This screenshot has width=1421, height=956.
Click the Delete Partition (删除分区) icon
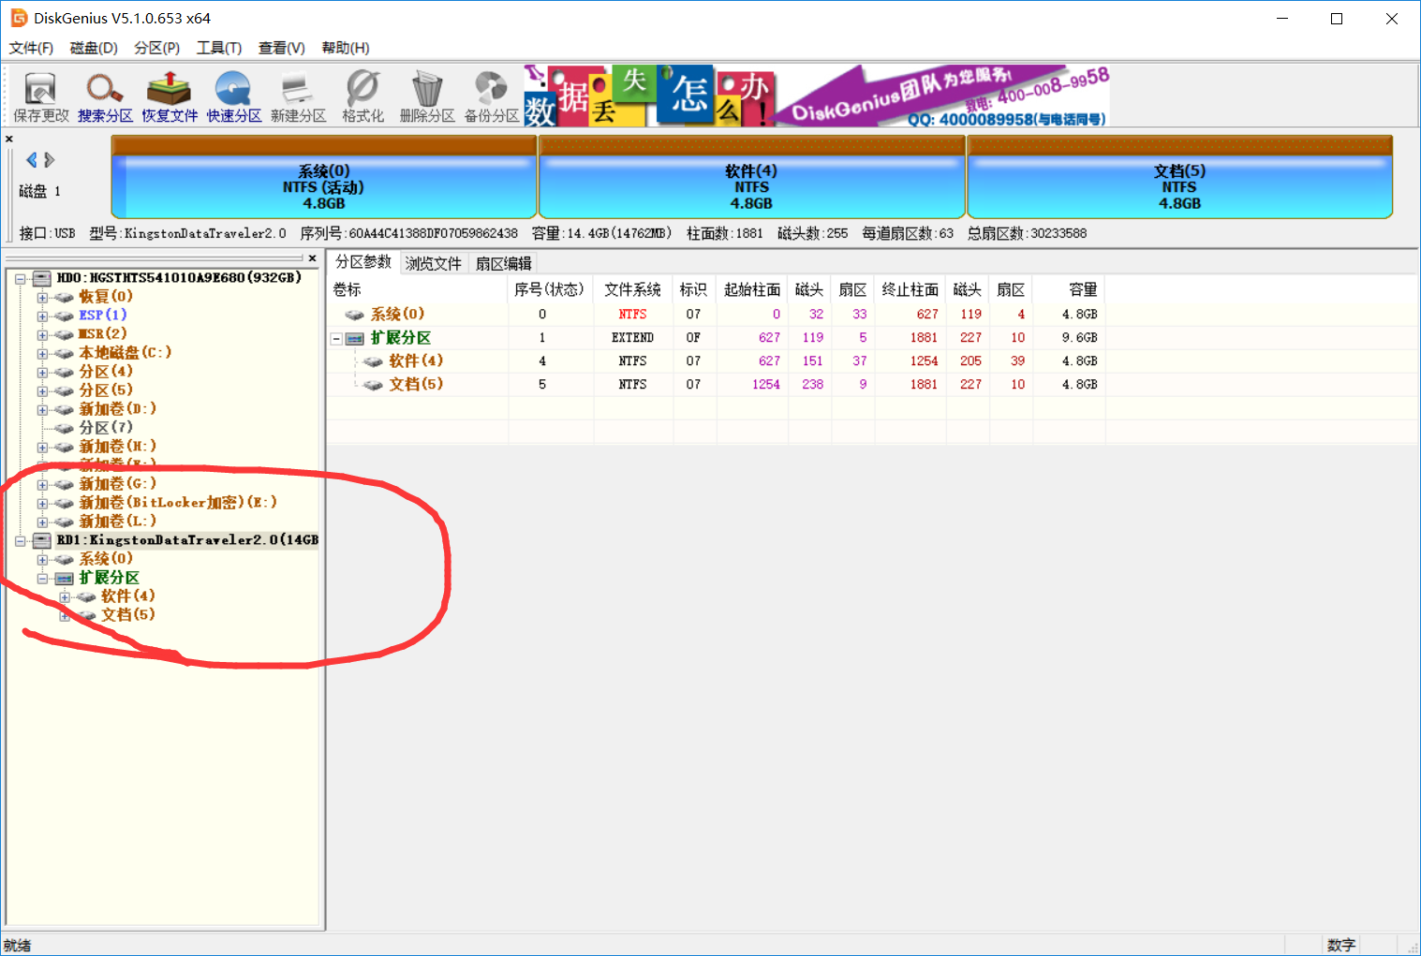click(x=427, y=96)
